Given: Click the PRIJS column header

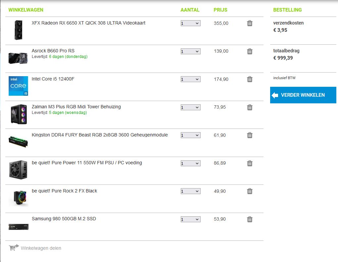Looking at the screenshot, I should (x=220, y=10).
